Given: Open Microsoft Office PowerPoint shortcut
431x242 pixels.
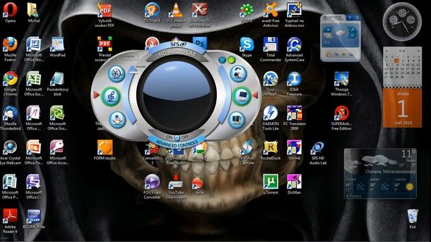Looking at the screenshot, I should coord(34,153).
